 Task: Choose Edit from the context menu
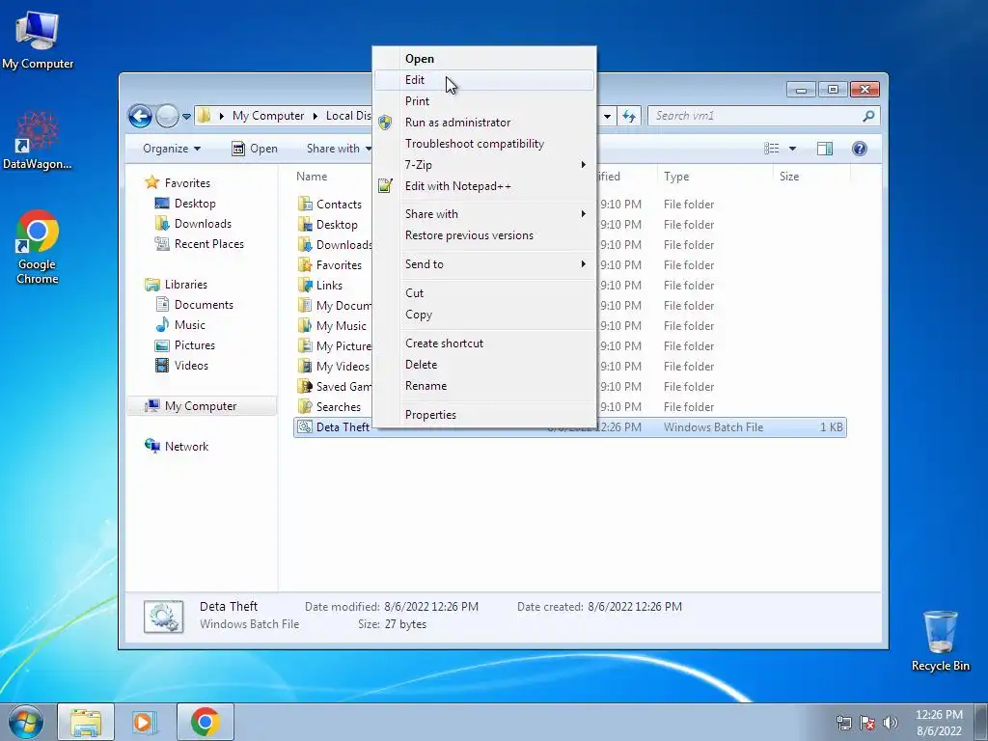click(x=484, y=80)
